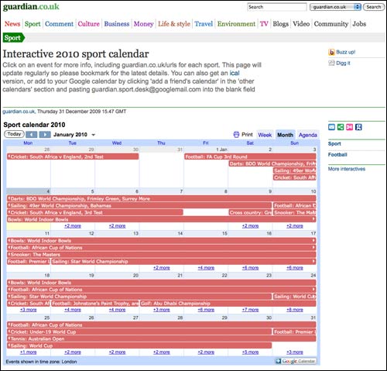This screenshot has height=371, width=387.
Task: Click the Print link
Action: (x=247, y=135)
